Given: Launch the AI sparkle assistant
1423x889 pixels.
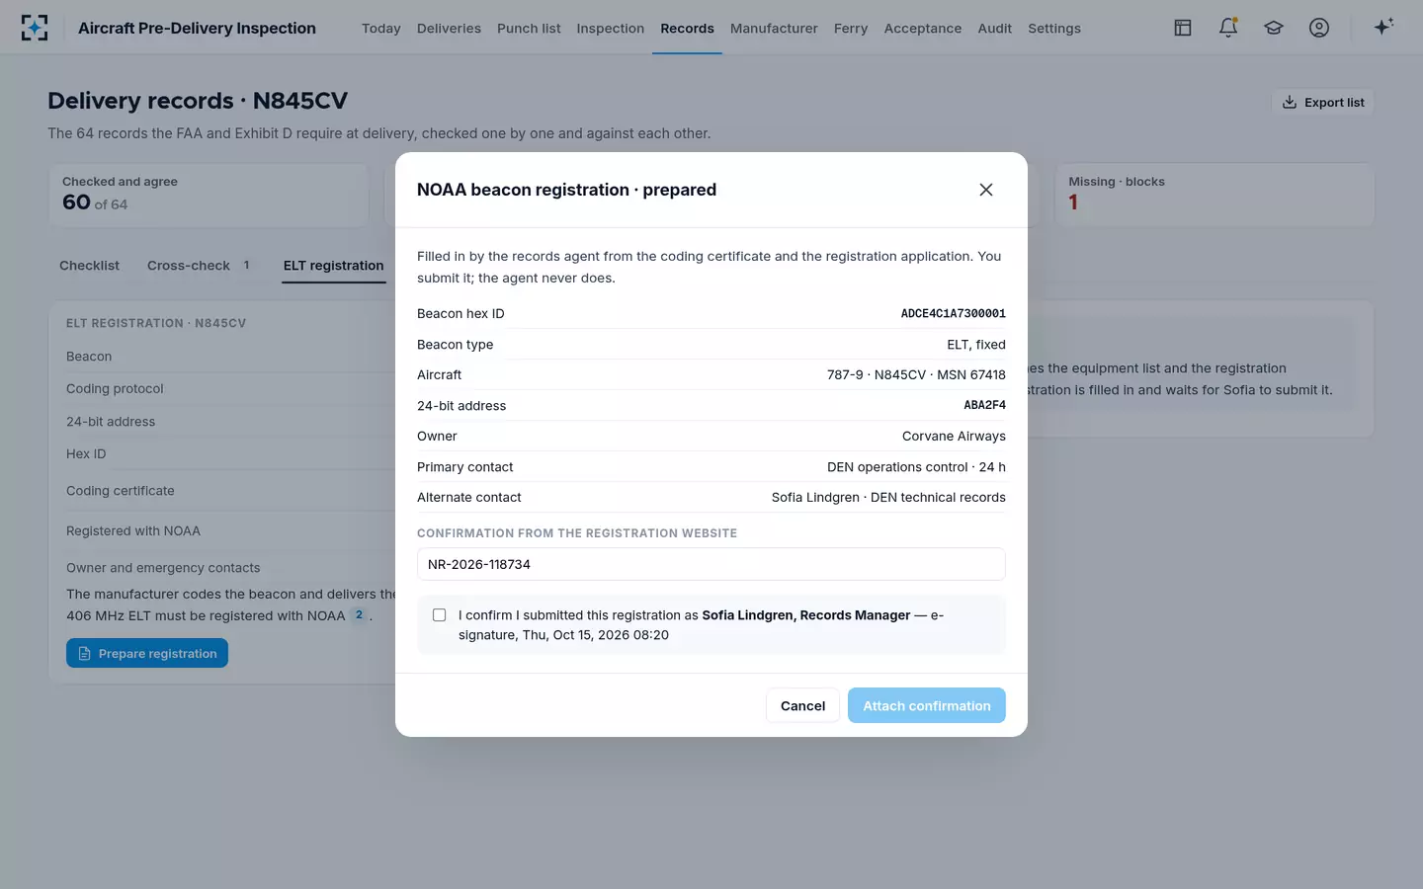Looking at the screenshot, I should click(1383, 28).
